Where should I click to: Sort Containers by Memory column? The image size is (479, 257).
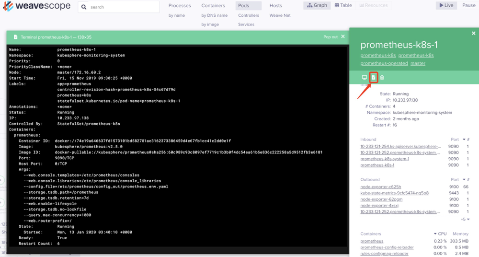(x=460, y=234)
